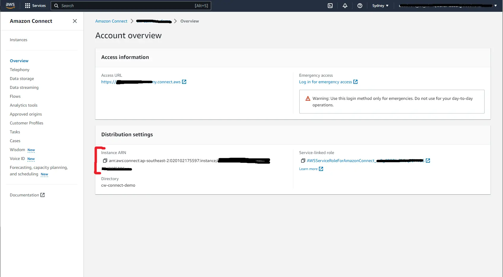This screenshot has height=277, width=503.
Task: Open Analytics tools in sidebar
Action: click(x=23, y=105)
